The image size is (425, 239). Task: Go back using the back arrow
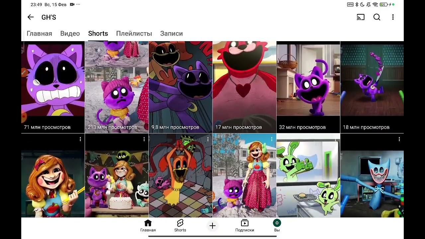31,17
